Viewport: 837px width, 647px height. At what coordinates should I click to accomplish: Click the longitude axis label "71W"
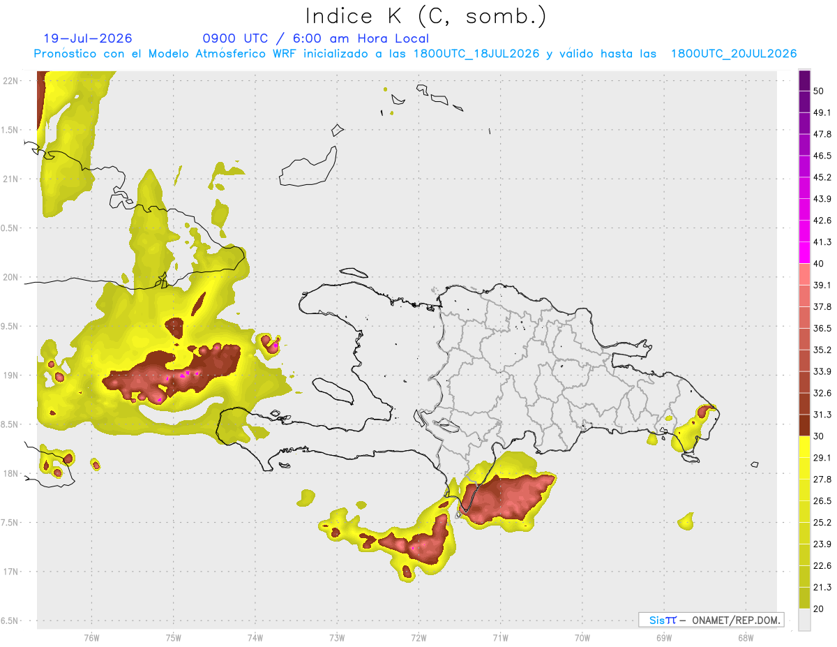(500, 637)
